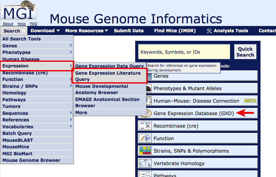Choose Mouse Developmental Anatomy Browser
Viewport: 276px width, 177px height.
point(102,89)
